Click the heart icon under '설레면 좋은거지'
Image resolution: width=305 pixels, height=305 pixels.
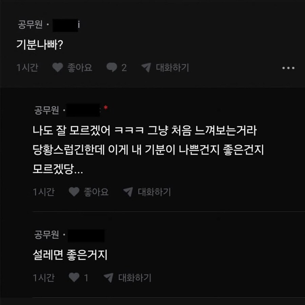pos(74,277)
